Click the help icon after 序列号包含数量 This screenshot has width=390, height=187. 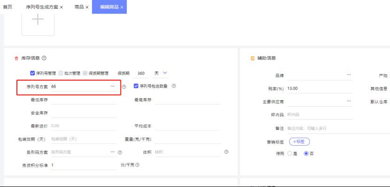(x=174, y=86)
